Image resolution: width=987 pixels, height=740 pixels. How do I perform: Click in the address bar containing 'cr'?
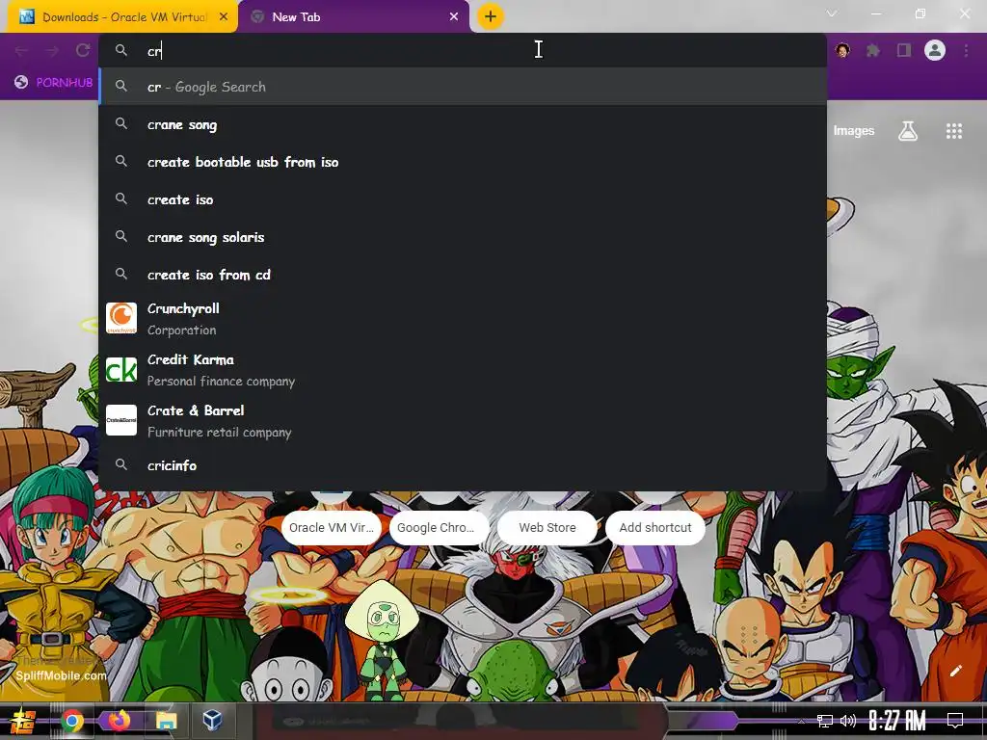pyautogui.click(x=463, y=51)
